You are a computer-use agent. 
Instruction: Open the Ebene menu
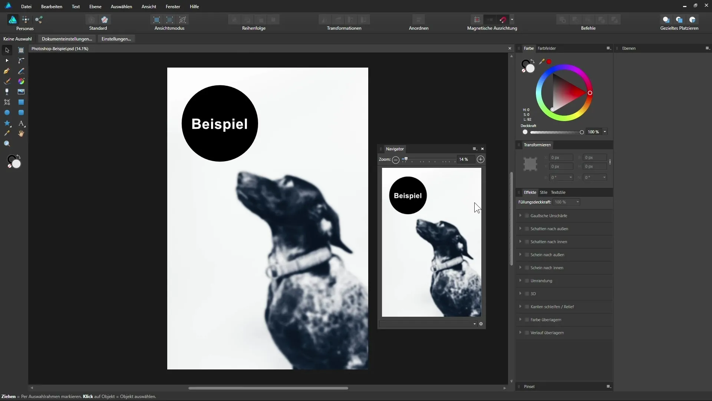point(95,6)
